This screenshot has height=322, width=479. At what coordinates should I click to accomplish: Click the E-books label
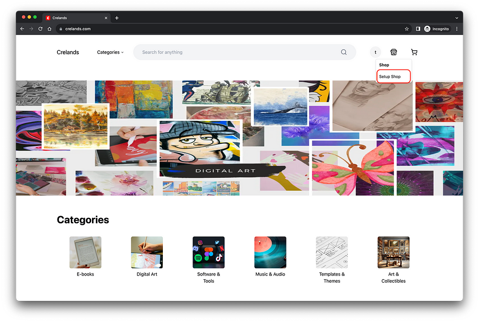tap(85, 275)
